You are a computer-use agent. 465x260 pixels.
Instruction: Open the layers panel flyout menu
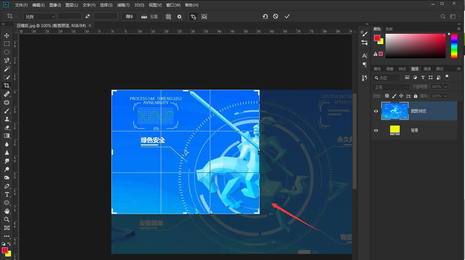[459, 69]
